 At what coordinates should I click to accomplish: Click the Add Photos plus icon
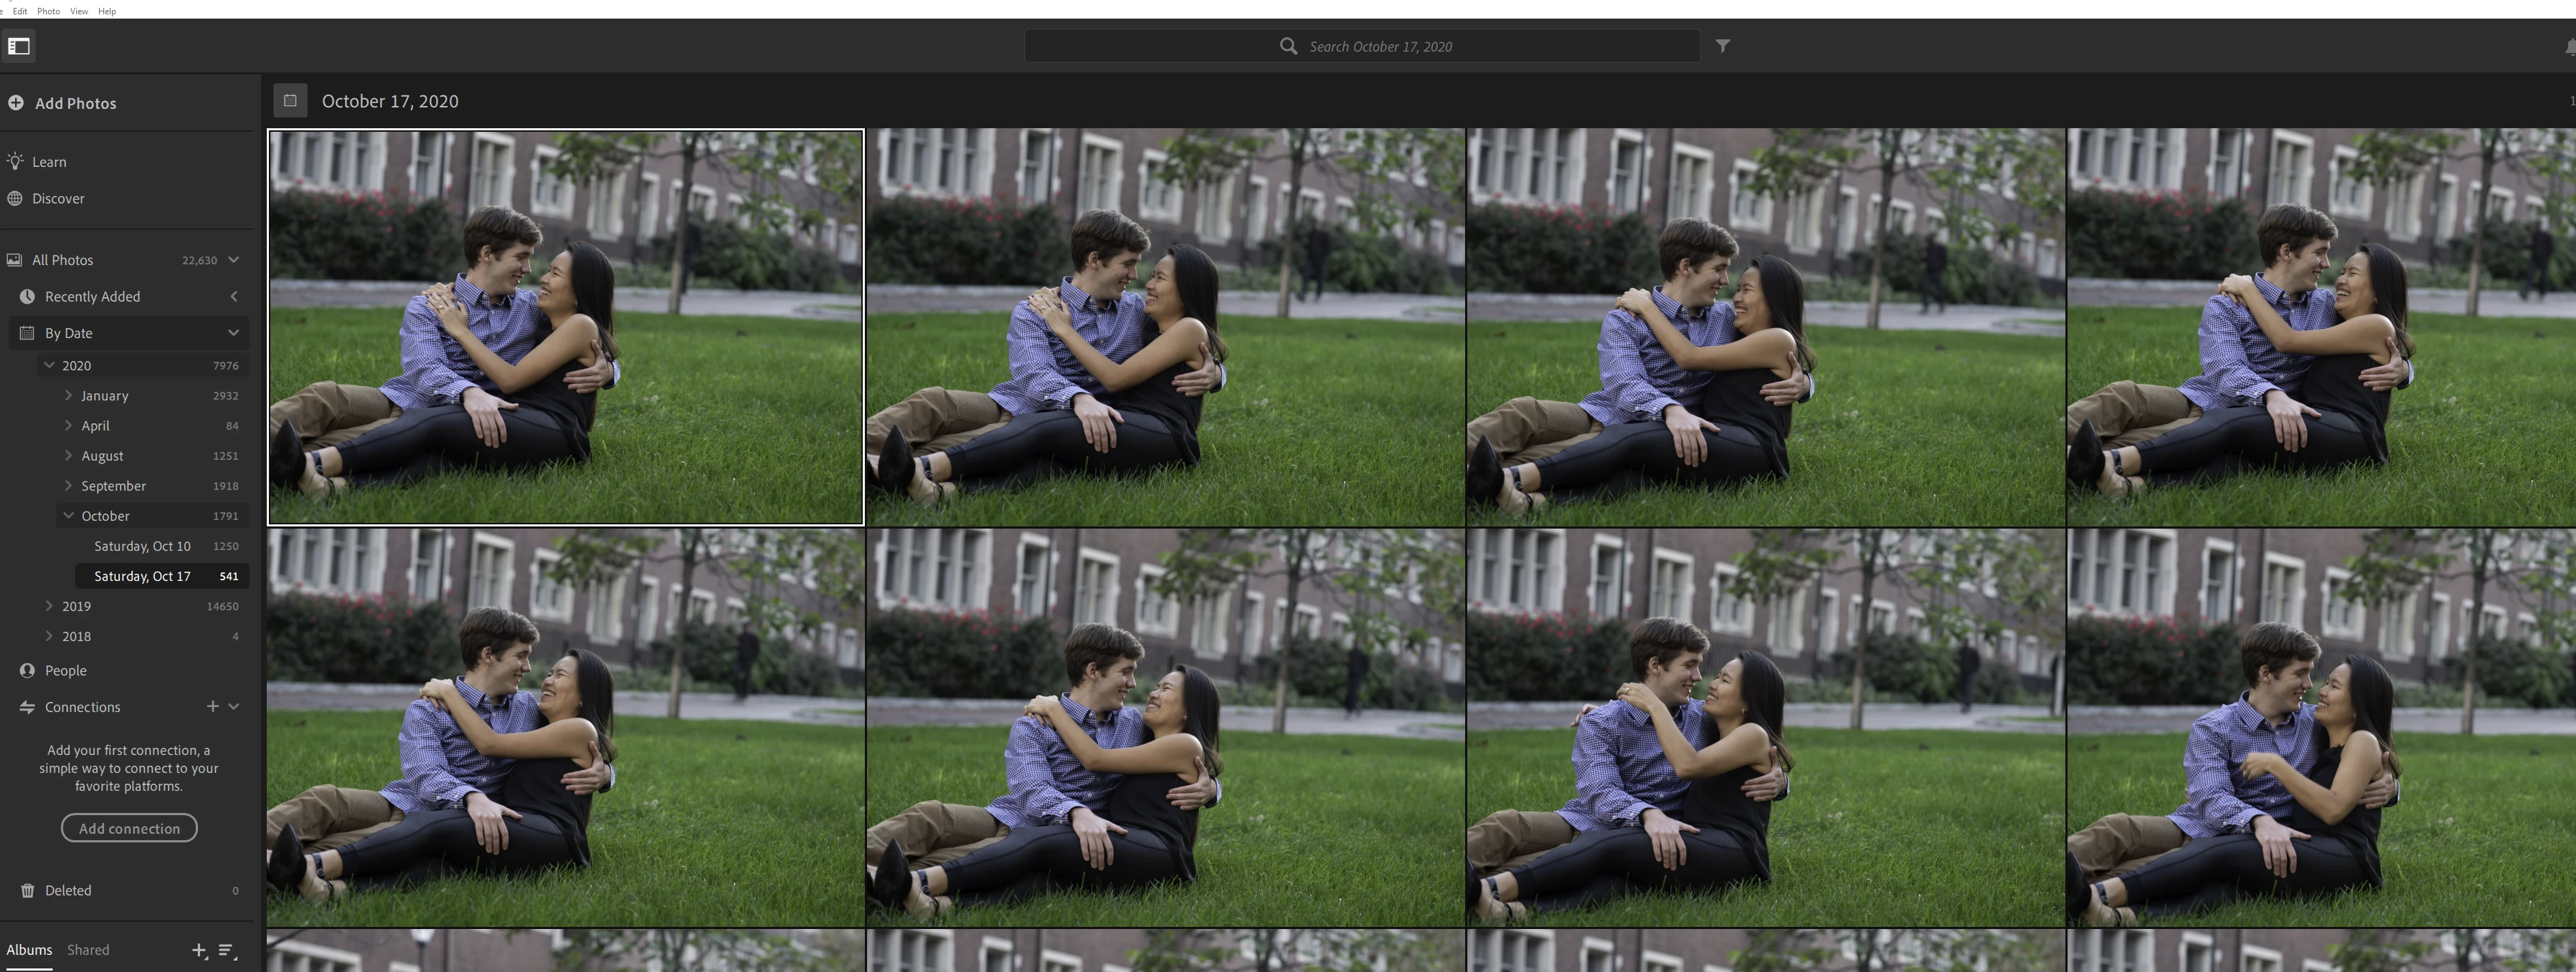pyautogui.click(x=16, y=103)
